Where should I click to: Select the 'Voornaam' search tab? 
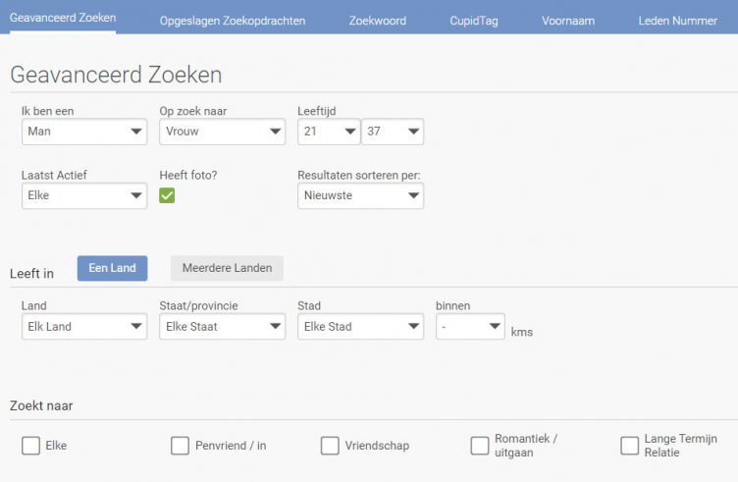pos(568,21)
